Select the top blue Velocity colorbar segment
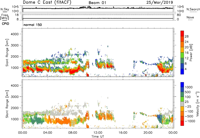 [182, 85]
